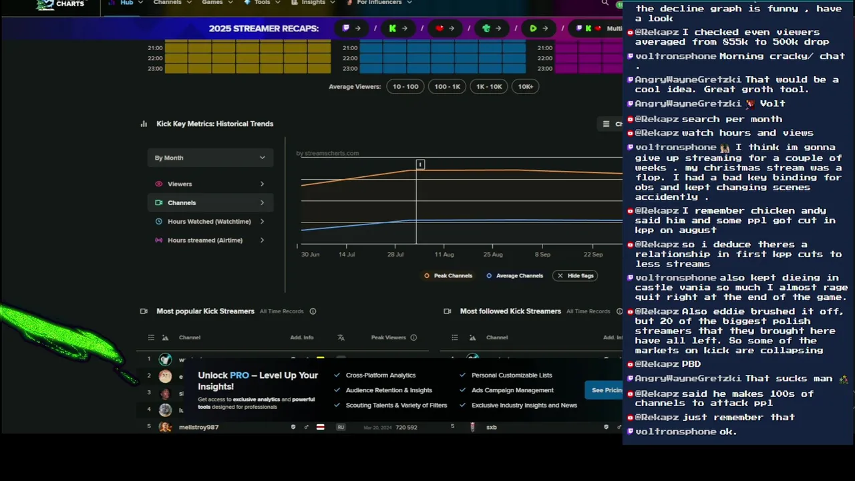The height and width of the screenshot is (481, 855).
Task: Click the eye icon next to Viewers
Action: (x=158, y=184)
